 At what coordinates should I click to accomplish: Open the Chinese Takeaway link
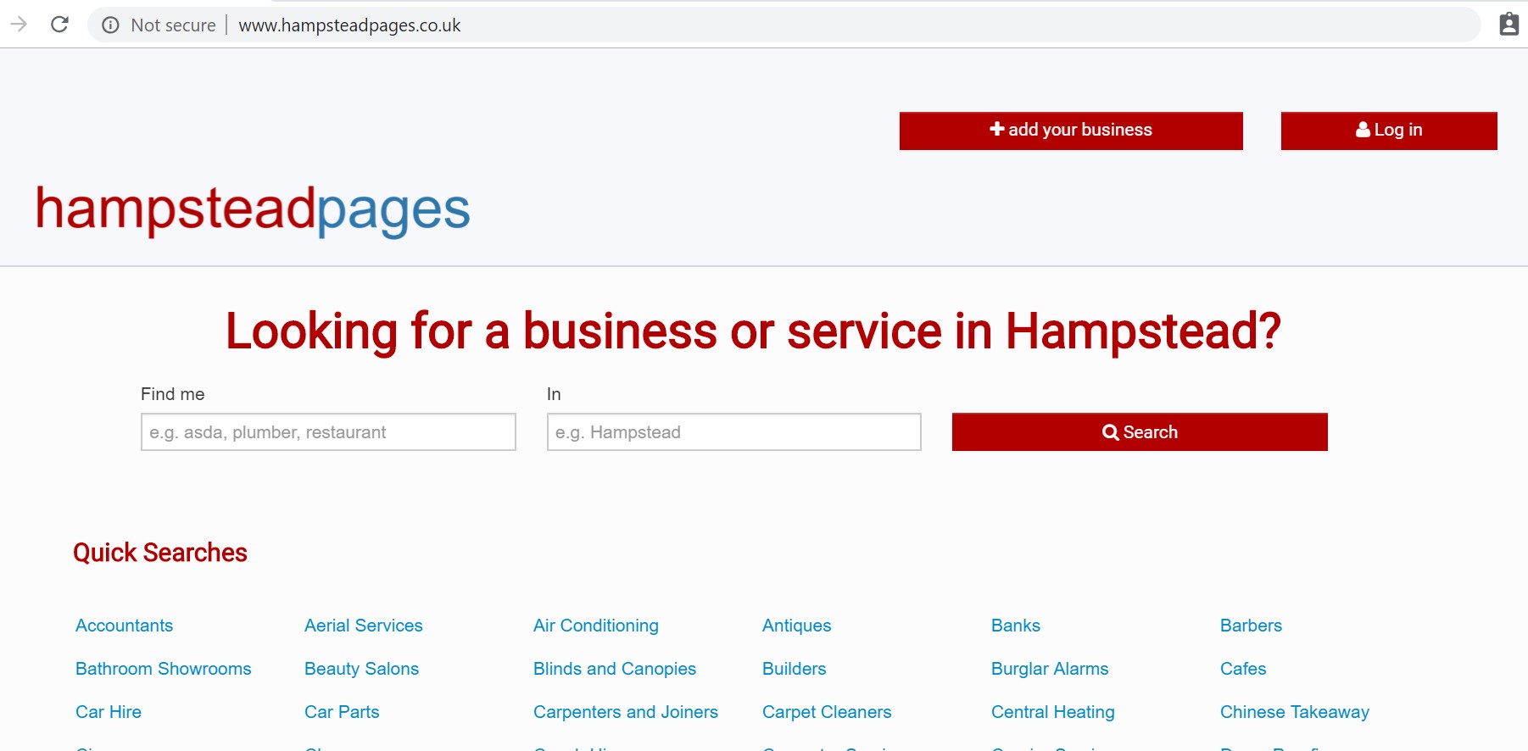tap(1295, 712)
